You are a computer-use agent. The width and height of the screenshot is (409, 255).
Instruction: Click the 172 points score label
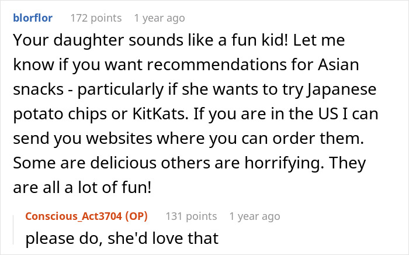(96, 18)
